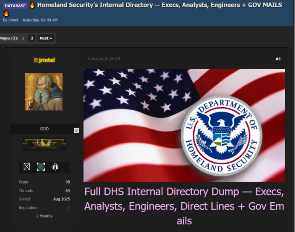
Task: Click the fire emoji below the thread title
Action: 6,13
